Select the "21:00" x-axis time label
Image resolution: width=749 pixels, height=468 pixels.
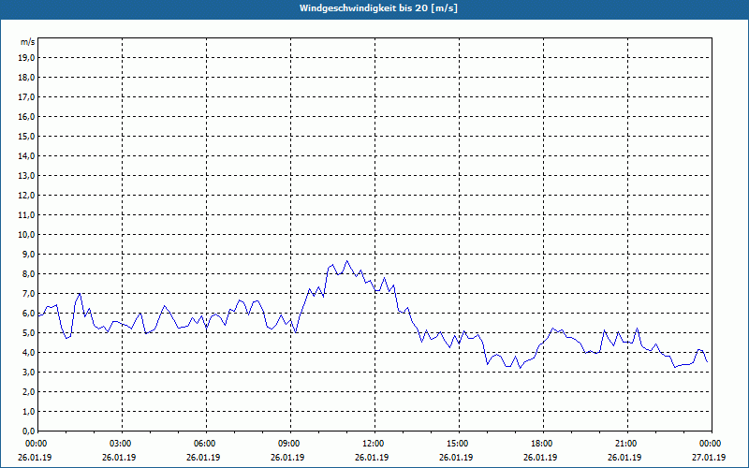tap(627, 444)
